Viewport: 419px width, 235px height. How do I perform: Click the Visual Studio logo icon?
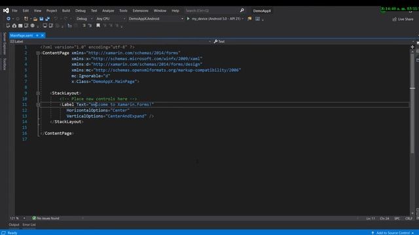coord(6,10)
